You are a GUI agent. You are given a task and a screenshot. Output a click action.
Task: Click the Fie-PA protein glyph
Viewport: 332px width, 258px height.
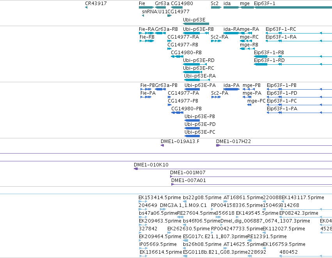point(146,97)
